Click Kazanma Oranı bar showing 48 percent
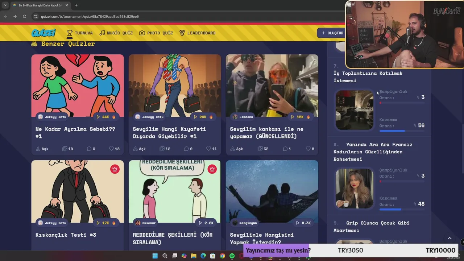This screenshot has height=261, width=464. point(402,210)
